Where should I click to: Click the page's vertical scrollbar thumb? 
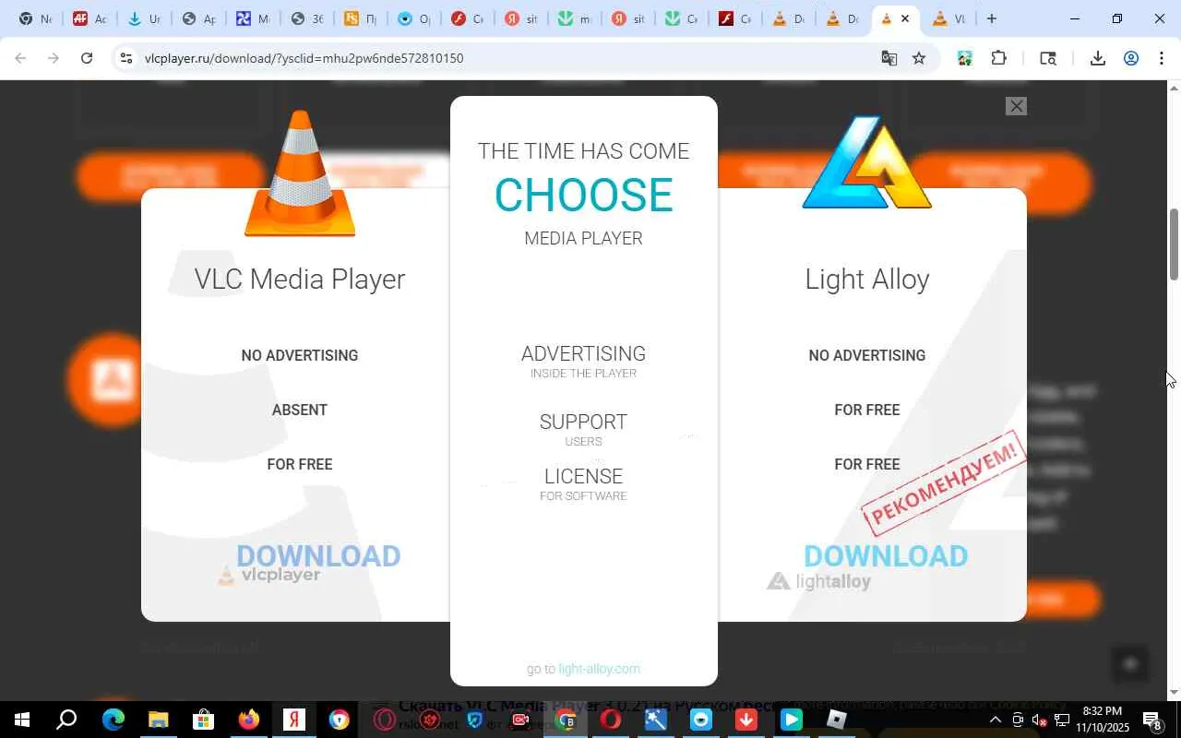pyautogui.click(x=1174, y=244)
